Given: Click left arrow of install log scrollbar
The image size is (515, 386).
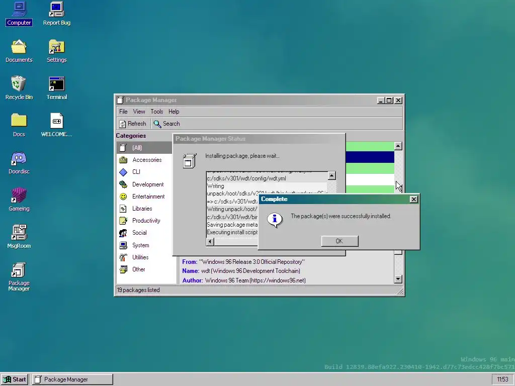Looking at the screenshot, I should click(x=210, y=242).
